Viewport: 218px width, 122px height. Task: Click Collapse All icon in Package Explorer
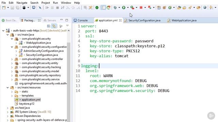coord(48,26)
